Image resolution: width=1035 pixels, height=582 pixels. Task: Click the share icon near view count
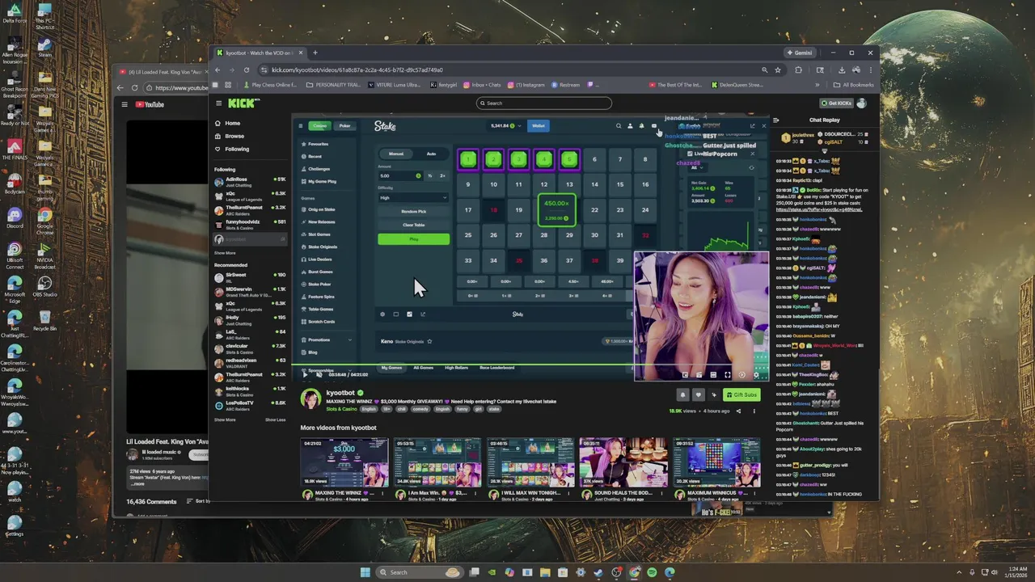tap(737, 411)
